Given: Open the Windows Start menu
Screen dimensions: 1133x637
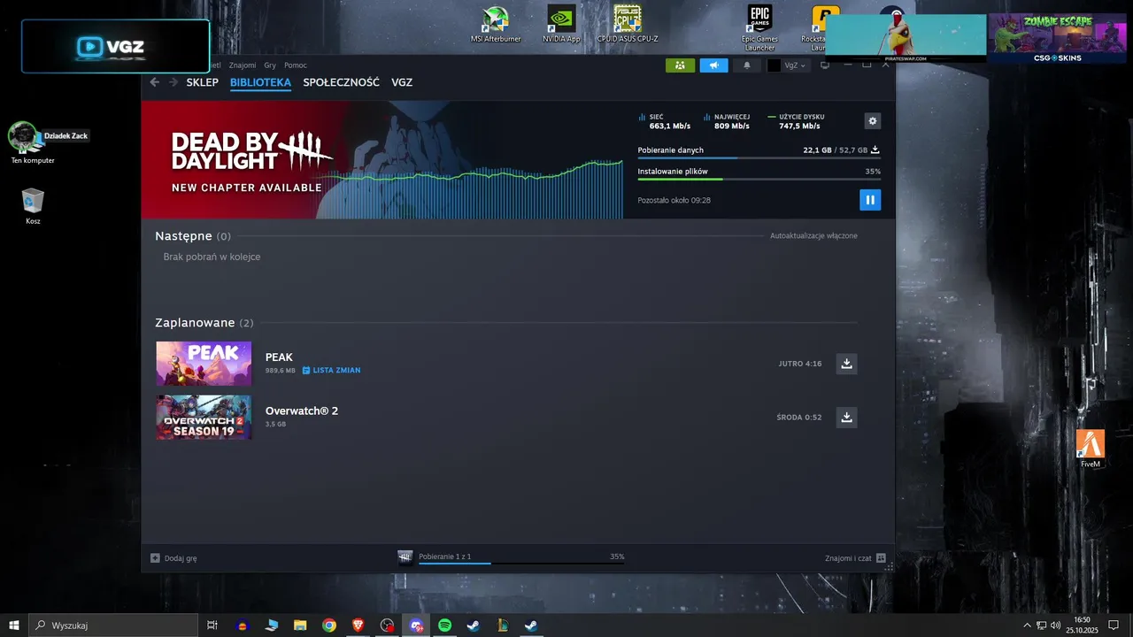Looking at the screenshot, I should pos(14,625).
